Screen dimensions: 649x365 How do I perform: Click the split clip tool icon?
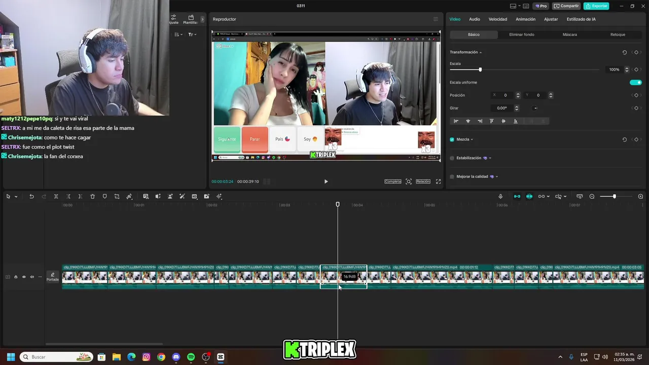(56, 197)
